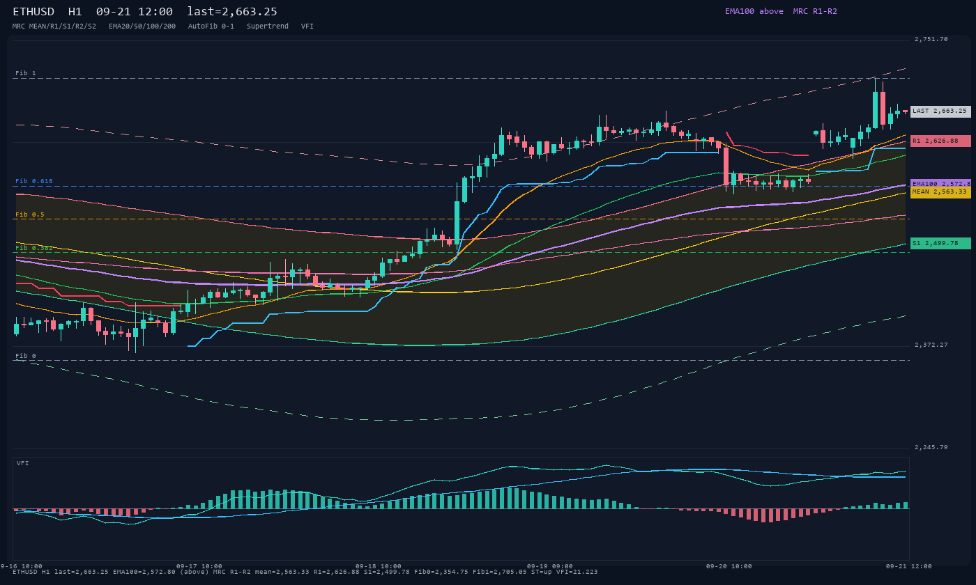The width and height of the screenshot is (976, 585).
Task: Select the H1 timeframe label in the title
Action: coord(75,11)
